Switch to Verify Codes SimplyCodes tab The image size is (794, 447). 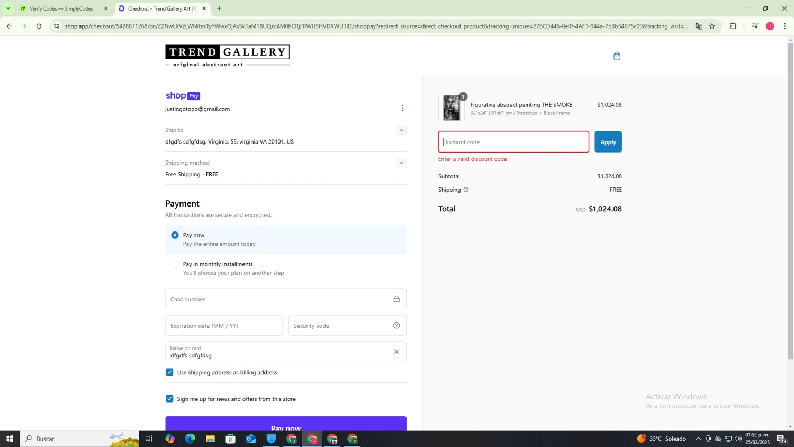(x=61, y=8)
